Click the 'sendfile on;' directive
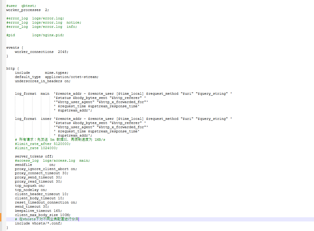The height and width of the screenshot is (231, 314). (x=35, y=165)
